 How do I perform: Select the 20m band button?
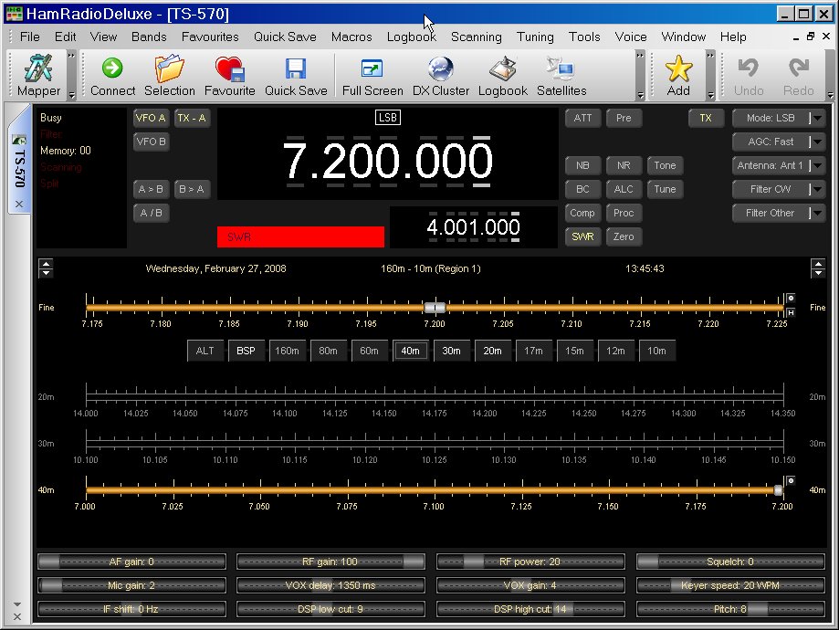pos(492,351)
